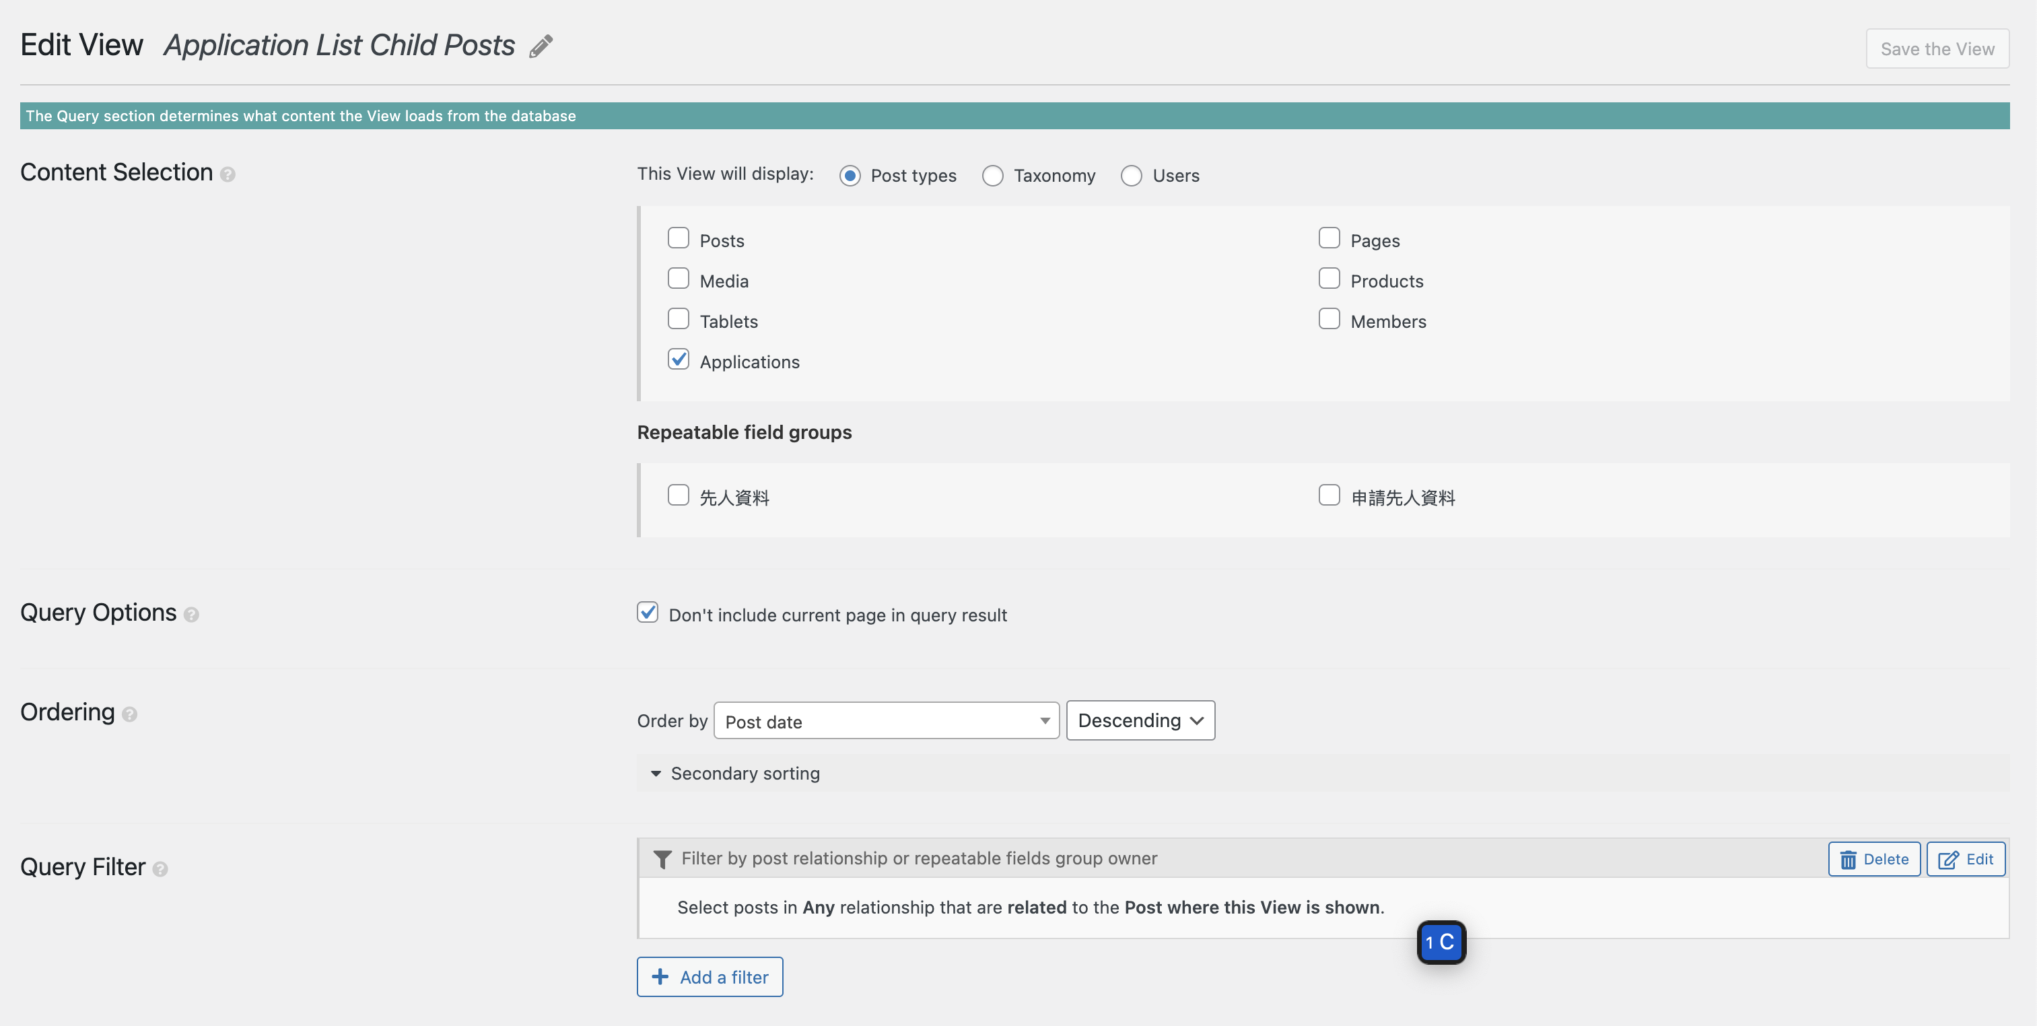Image resolution: width=2037 pixels, height=1026 pixels.
Task: Click the Application List Child Posts title
Action: tap(339, 45)
